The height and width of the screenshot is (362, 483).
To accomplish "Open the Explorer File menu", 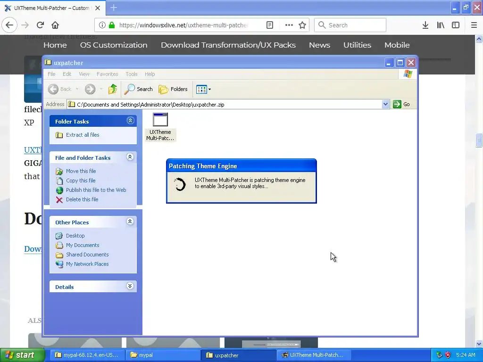I will 51,74.
